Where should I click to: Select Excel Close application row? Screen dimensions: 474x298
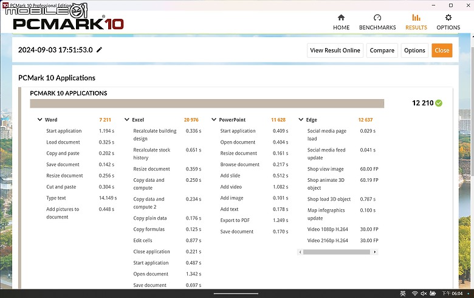click(x=167, y=252)
